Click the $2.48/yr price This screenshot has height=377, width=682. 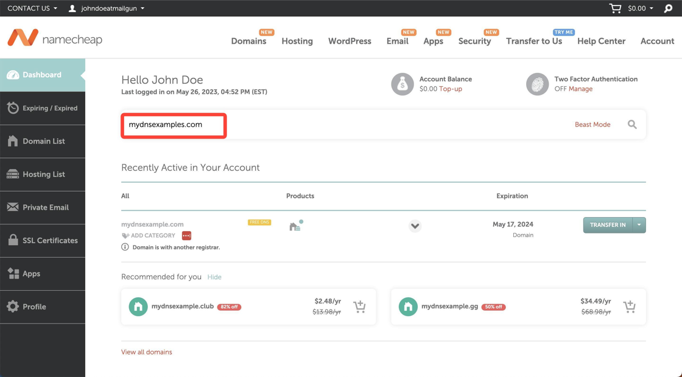(328, 301)
